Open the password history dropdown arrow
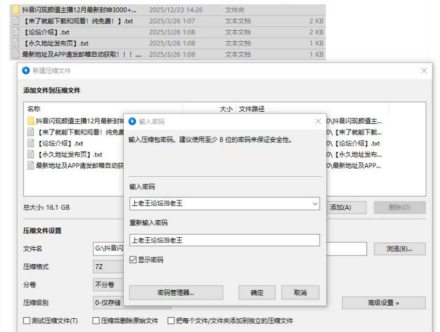The width and height of the screenshot is (440, 332). (315, 204)
